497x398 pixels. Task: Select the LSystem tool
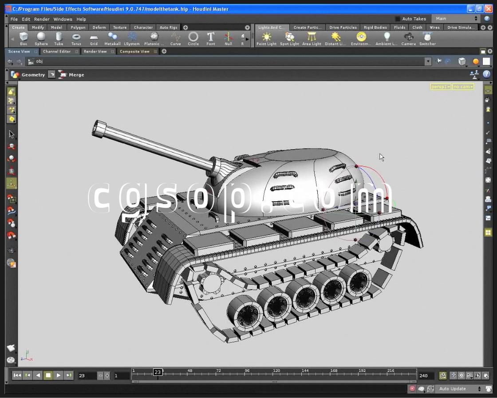131,39
